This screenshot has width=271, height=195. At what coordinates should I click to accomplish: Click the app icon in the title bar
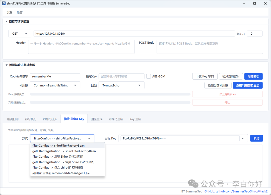click(x=4, y=4)
